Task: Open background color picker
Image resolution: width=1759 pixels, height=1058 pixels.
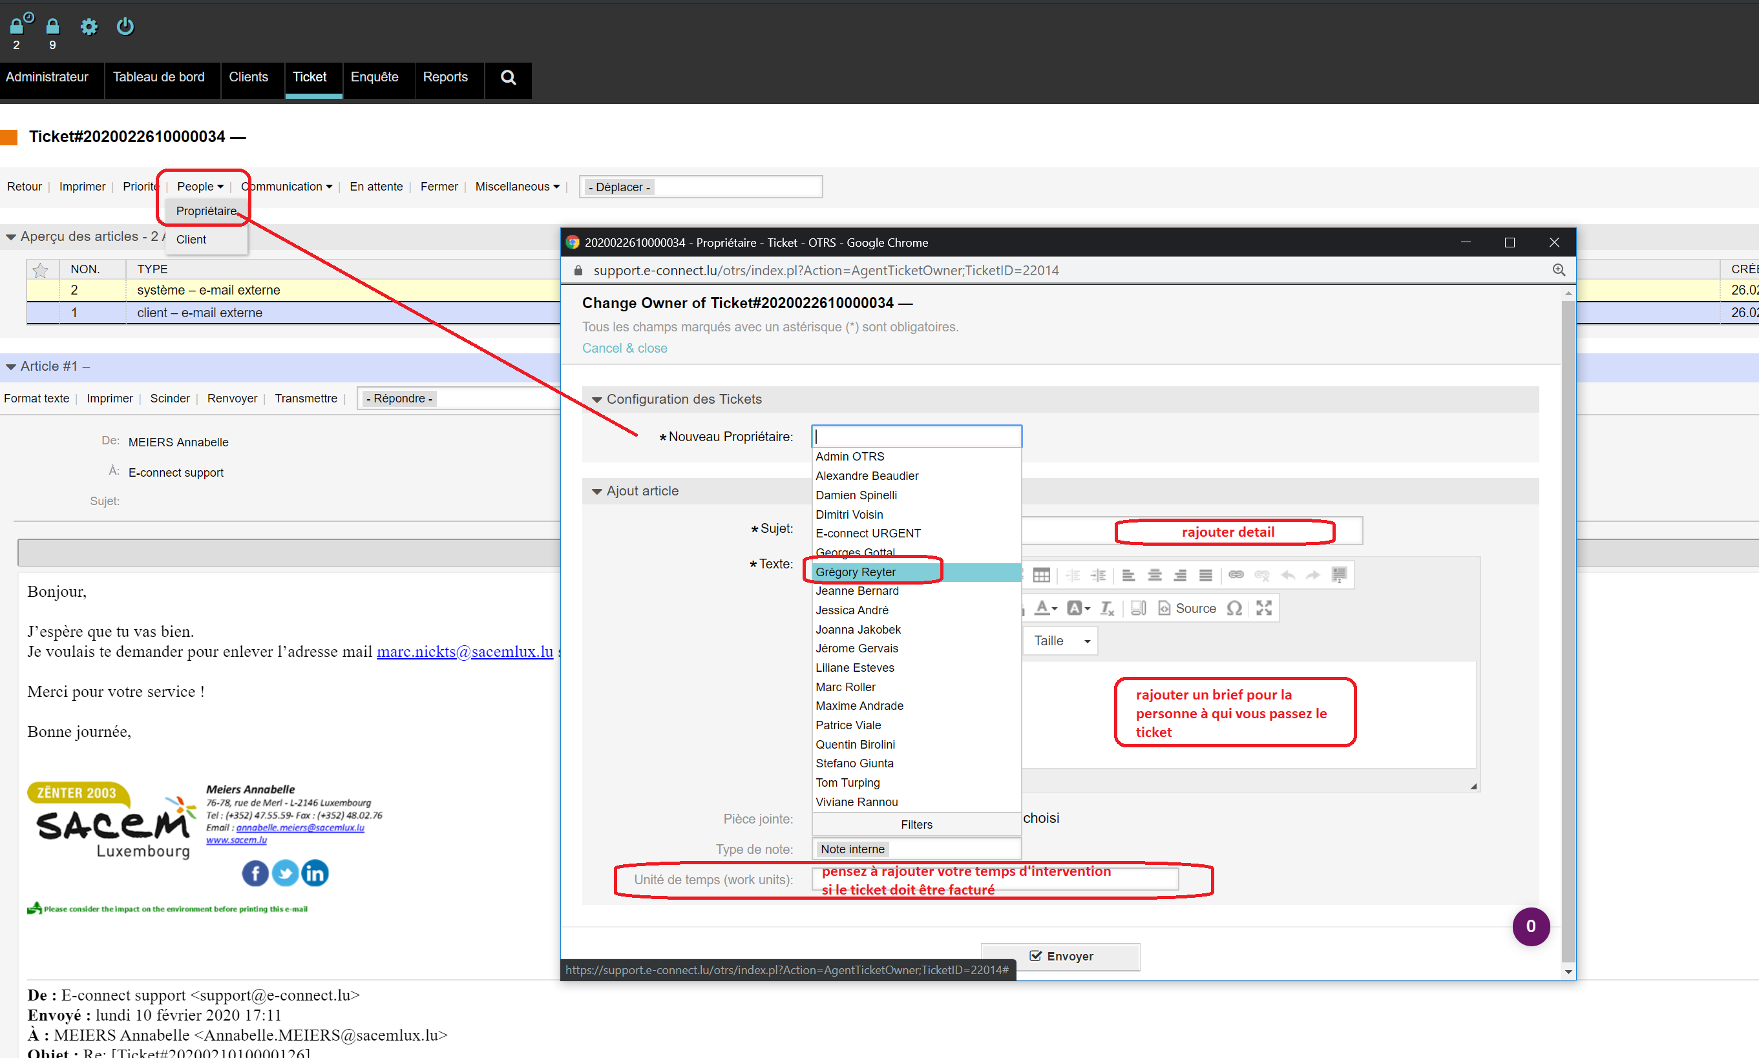Action: tap(1079, 608)
